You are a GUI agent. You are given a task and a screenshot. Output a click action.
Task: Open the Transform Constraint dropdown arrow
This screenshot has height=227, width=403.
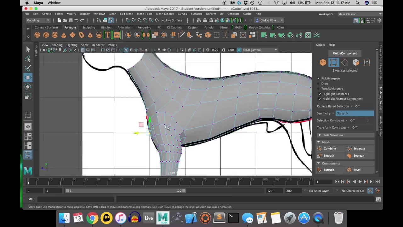click(349, 128)
